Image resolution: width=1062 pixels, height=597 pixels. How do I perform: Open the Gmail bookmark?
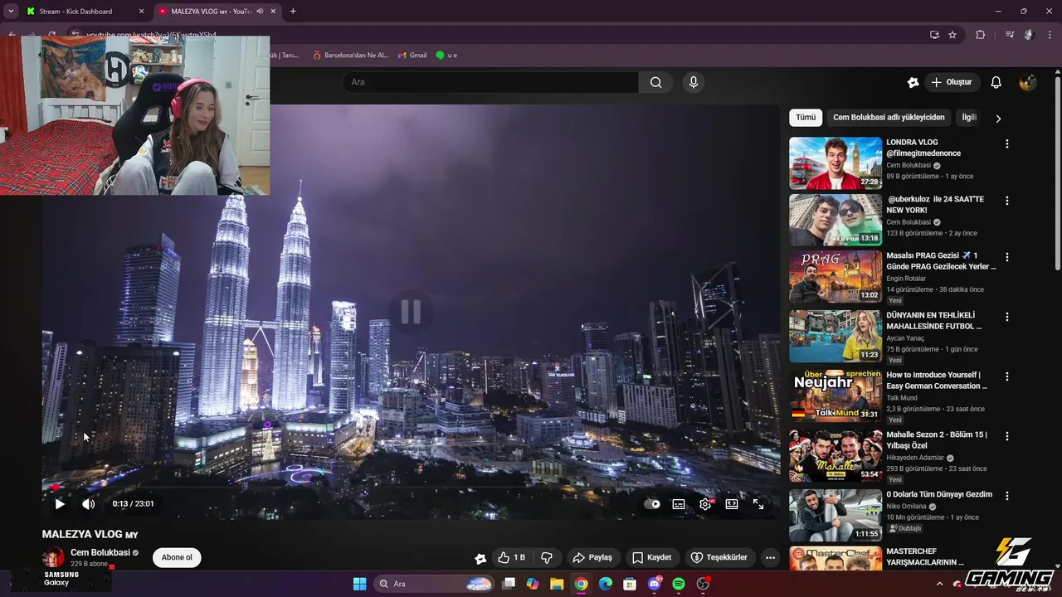point(412,55)
